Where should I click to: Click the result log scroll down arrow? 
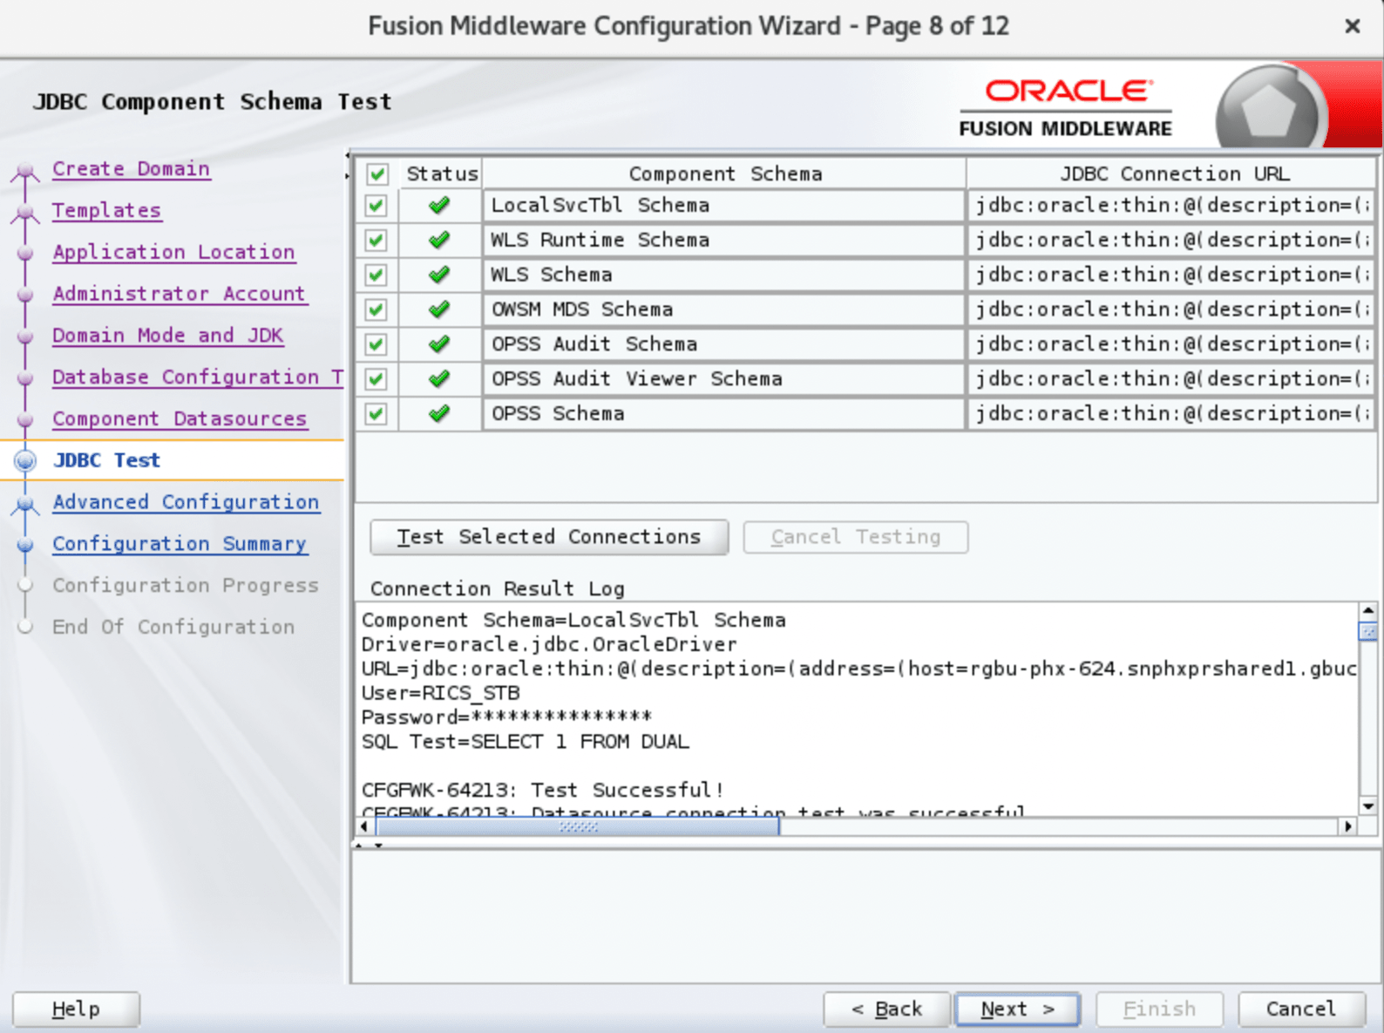click(1367, 807)
